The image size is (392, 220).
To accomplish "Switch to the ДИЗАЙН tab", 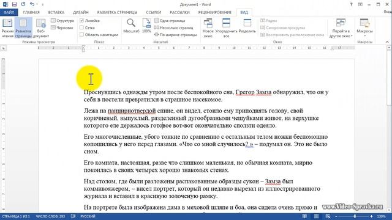I will point(81,12).
